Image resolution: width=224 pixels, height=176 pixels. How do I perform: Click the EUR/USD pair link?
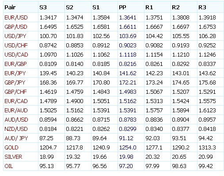(16, 18)
